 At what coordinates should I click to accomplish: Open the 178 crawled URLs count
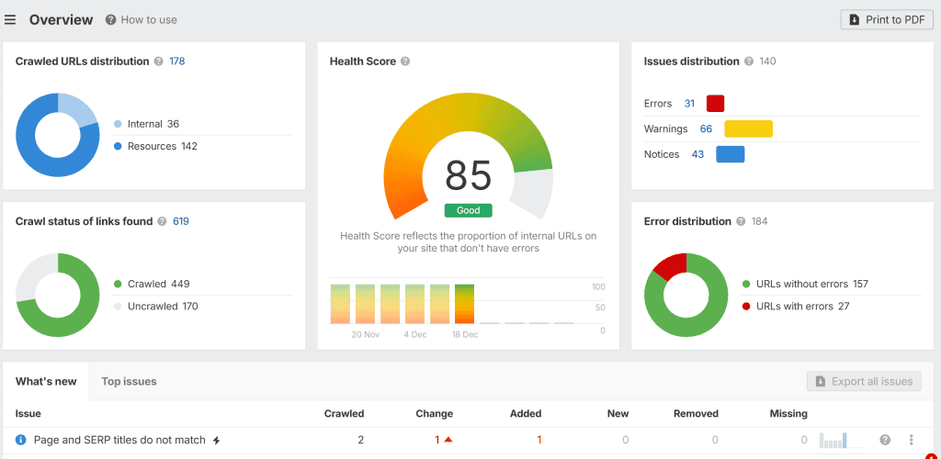[177, 62]
